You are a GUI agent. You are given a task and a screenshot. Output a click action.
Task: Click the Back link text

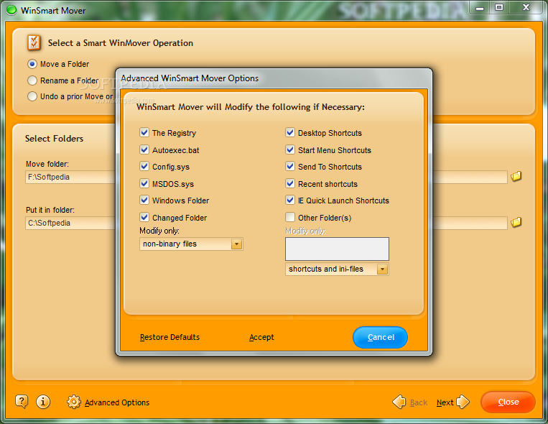coord(419,402)
